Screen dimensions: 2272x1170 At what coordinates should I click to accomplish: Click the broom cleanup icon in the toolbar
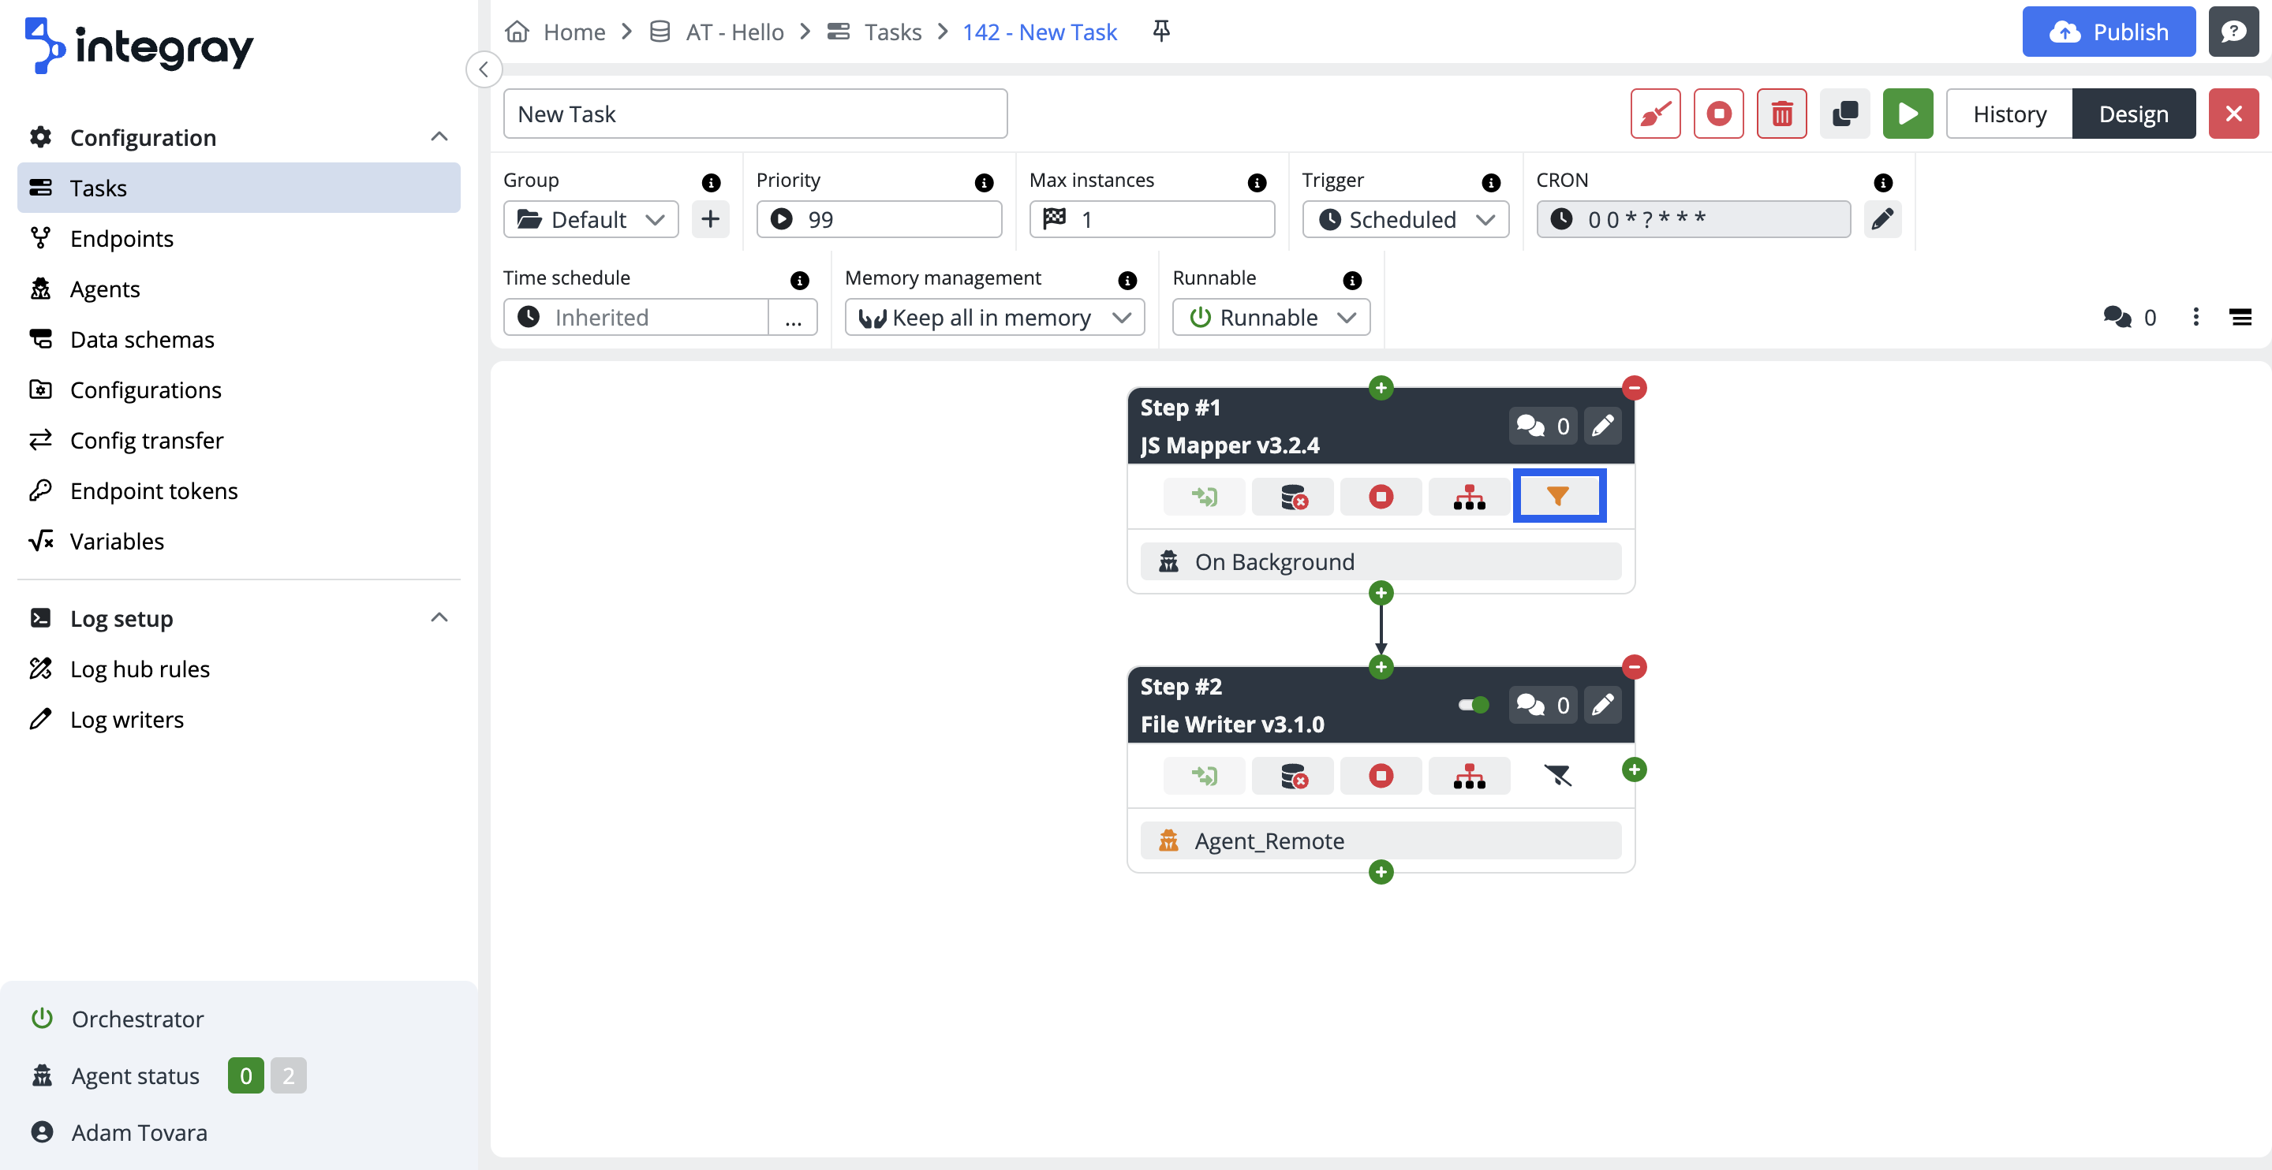pos(1654,113)
